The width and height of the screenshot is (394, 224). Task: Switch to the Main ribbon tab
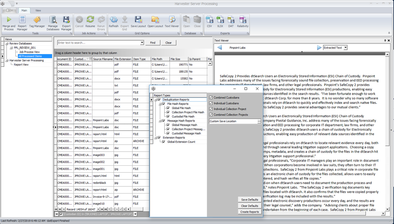(24, 10)
